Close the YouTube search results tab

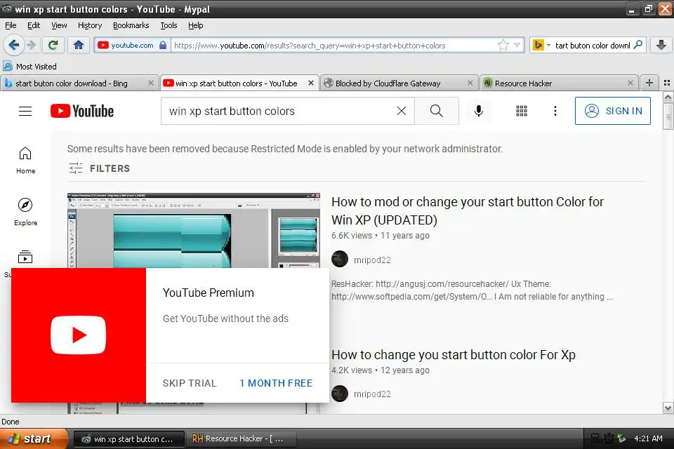click(x=311, y=83)
